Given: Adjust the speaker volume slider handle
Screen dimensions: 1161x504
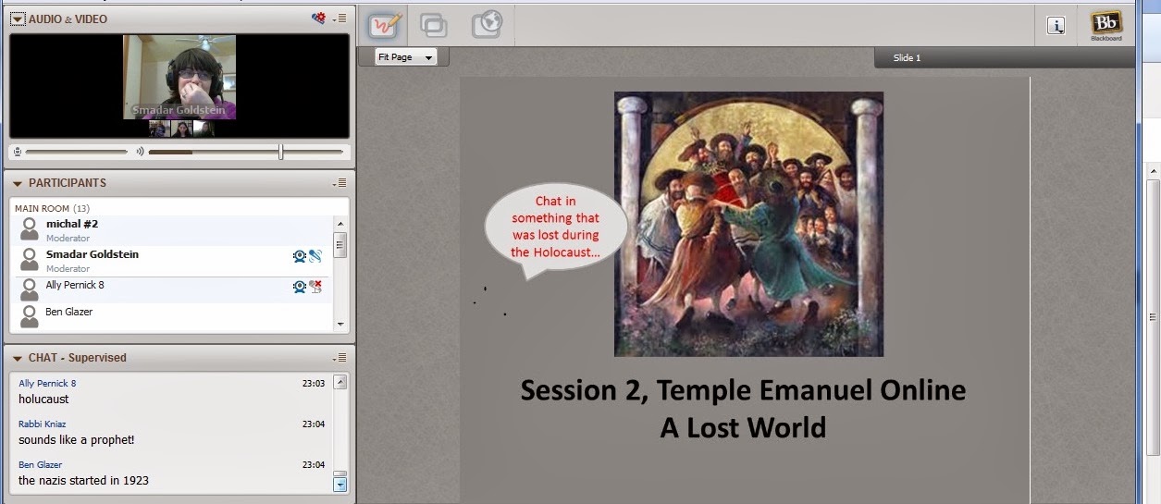Looking at the screenshot, I should (x=281, y=152).
